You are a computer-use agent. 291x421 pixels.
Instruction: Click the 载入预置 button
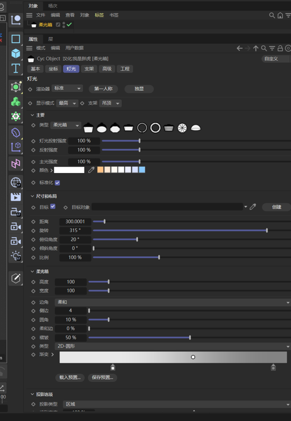[x=70, y=378]
